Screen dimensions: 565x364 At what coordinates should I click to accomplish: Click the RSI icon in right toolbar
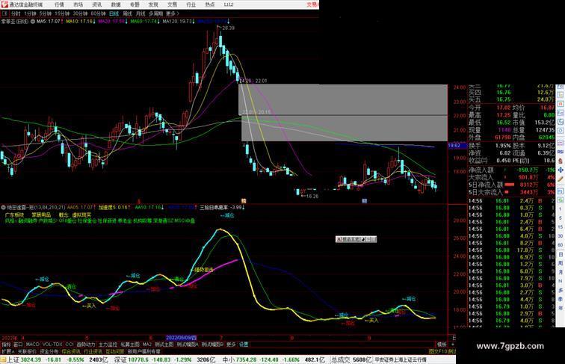[x=561, y=152]
